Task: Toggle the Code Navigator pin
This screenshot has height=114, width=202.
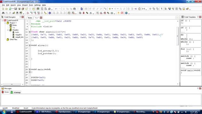Action: (20, 17)
